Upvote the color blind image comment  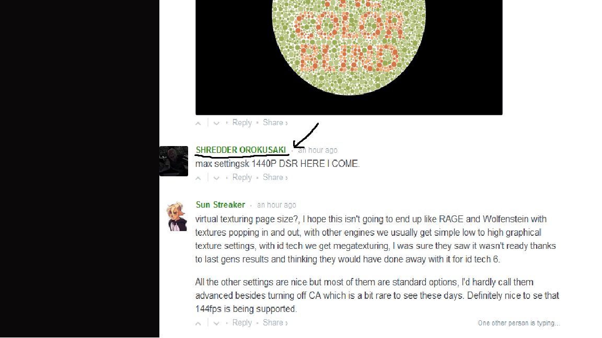pos(198,124)
